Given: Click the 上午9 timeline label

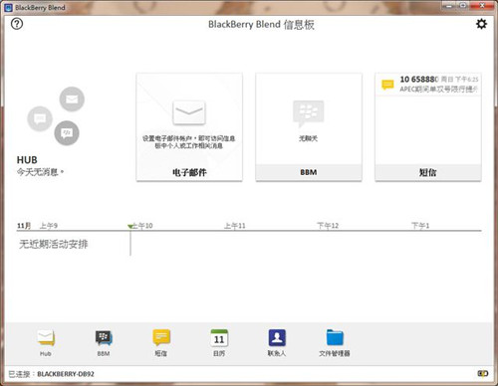Looking at the screenshot, I should [x=49, y=226].
